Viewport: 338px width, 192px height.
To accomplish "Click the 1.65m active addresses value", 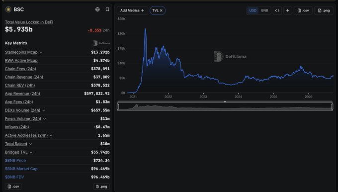I will point(104,135).
